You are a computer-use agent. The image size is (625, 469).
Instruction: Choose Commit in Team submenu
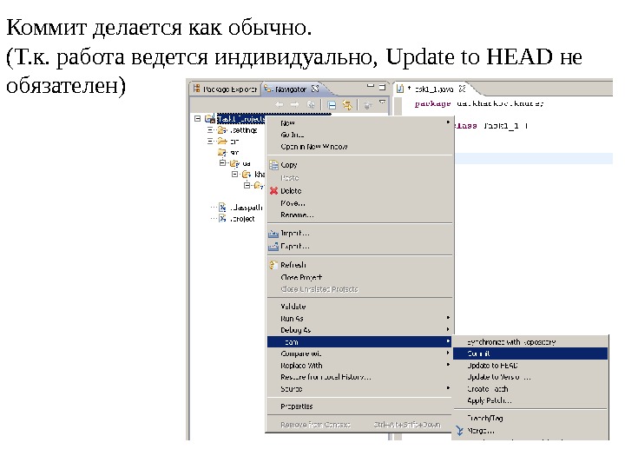point(530,353)
